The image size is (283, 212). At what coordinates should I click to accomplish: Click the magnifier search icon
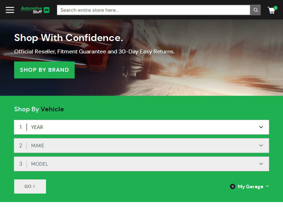tap(255, 10)
